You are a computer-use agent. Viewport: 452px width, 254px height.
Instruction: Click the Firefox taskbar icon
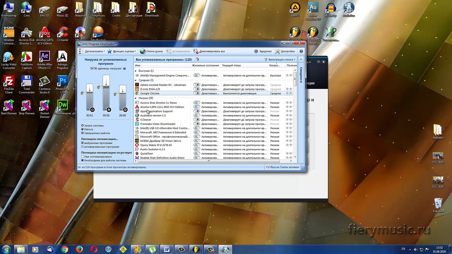pyautogui.click(x=79, y=249)
